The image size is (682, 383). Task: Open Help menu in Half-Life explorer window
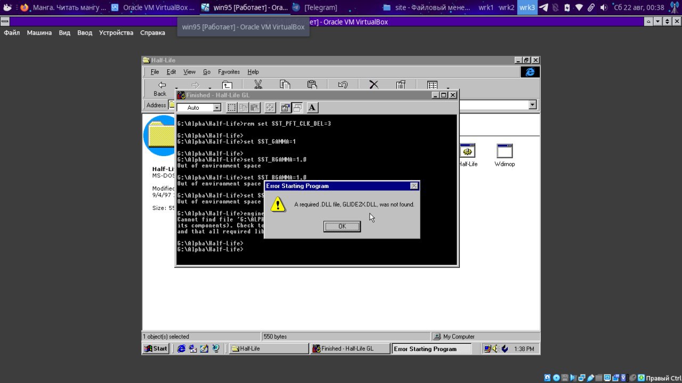coord(253,72)
